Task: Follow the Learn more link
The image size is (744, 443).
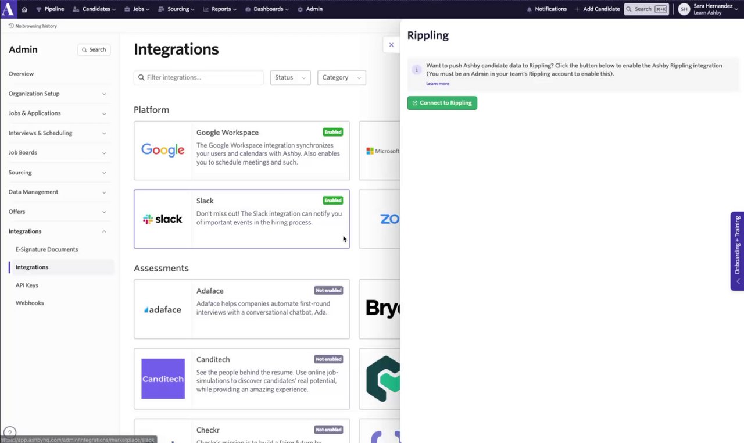Action: pos(438,84)
